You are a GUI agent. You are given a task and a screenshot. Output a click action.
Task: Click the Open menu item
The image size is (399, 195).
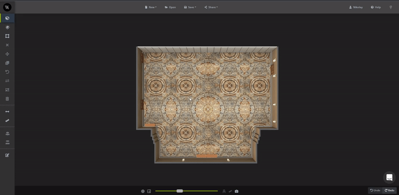[x=170, y=7]
